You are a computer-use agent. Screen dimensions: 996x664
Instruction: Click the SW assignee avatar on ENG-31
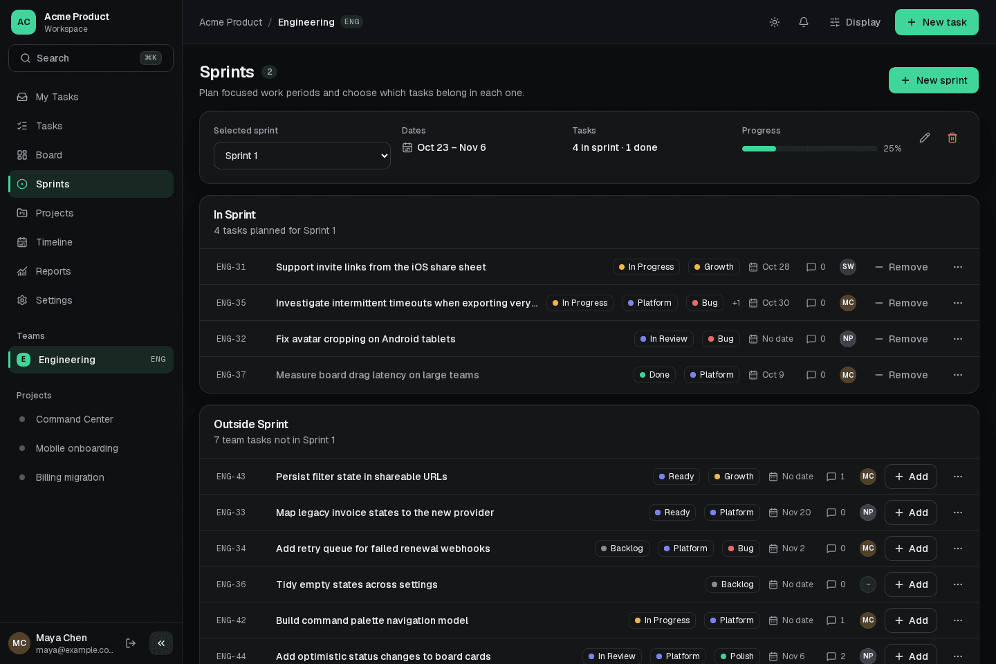click(x=848, y=267)
